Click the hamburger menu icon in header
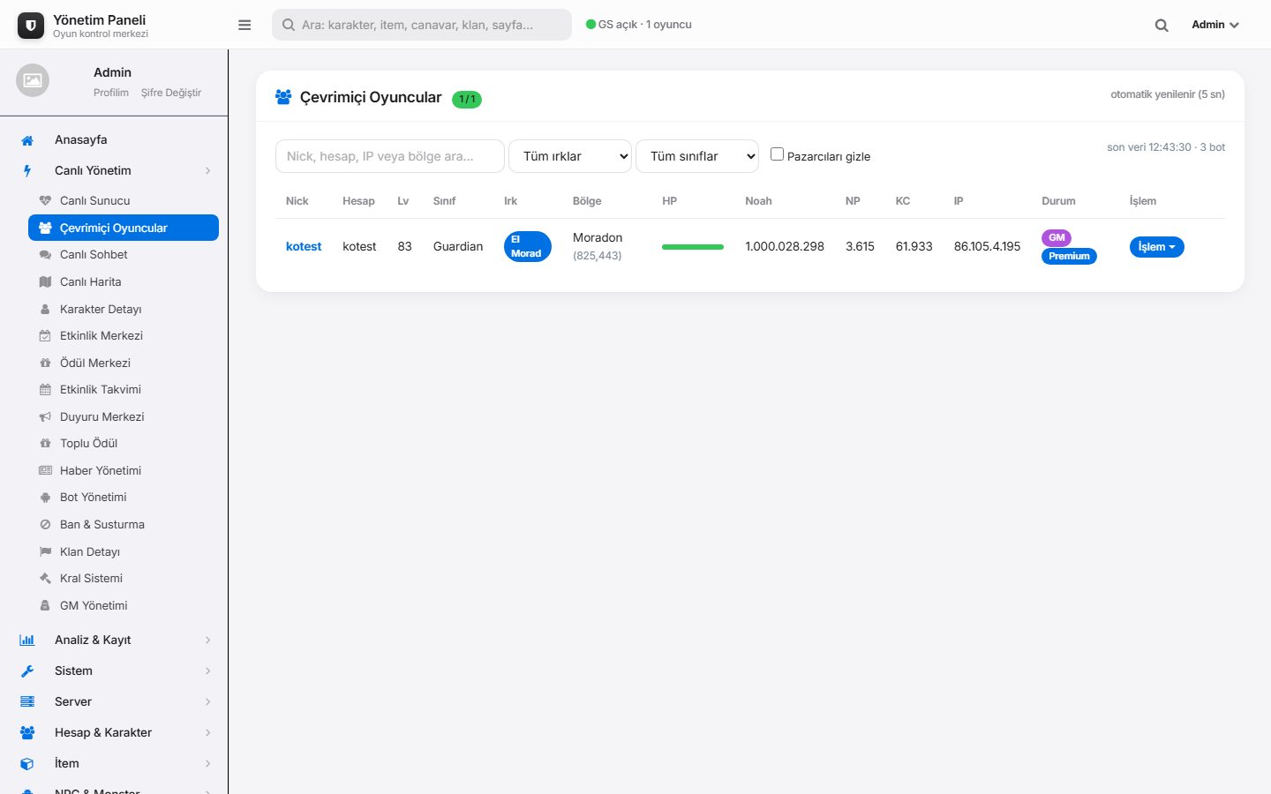This screenshot has width=1271, height=794. point(244,25)
